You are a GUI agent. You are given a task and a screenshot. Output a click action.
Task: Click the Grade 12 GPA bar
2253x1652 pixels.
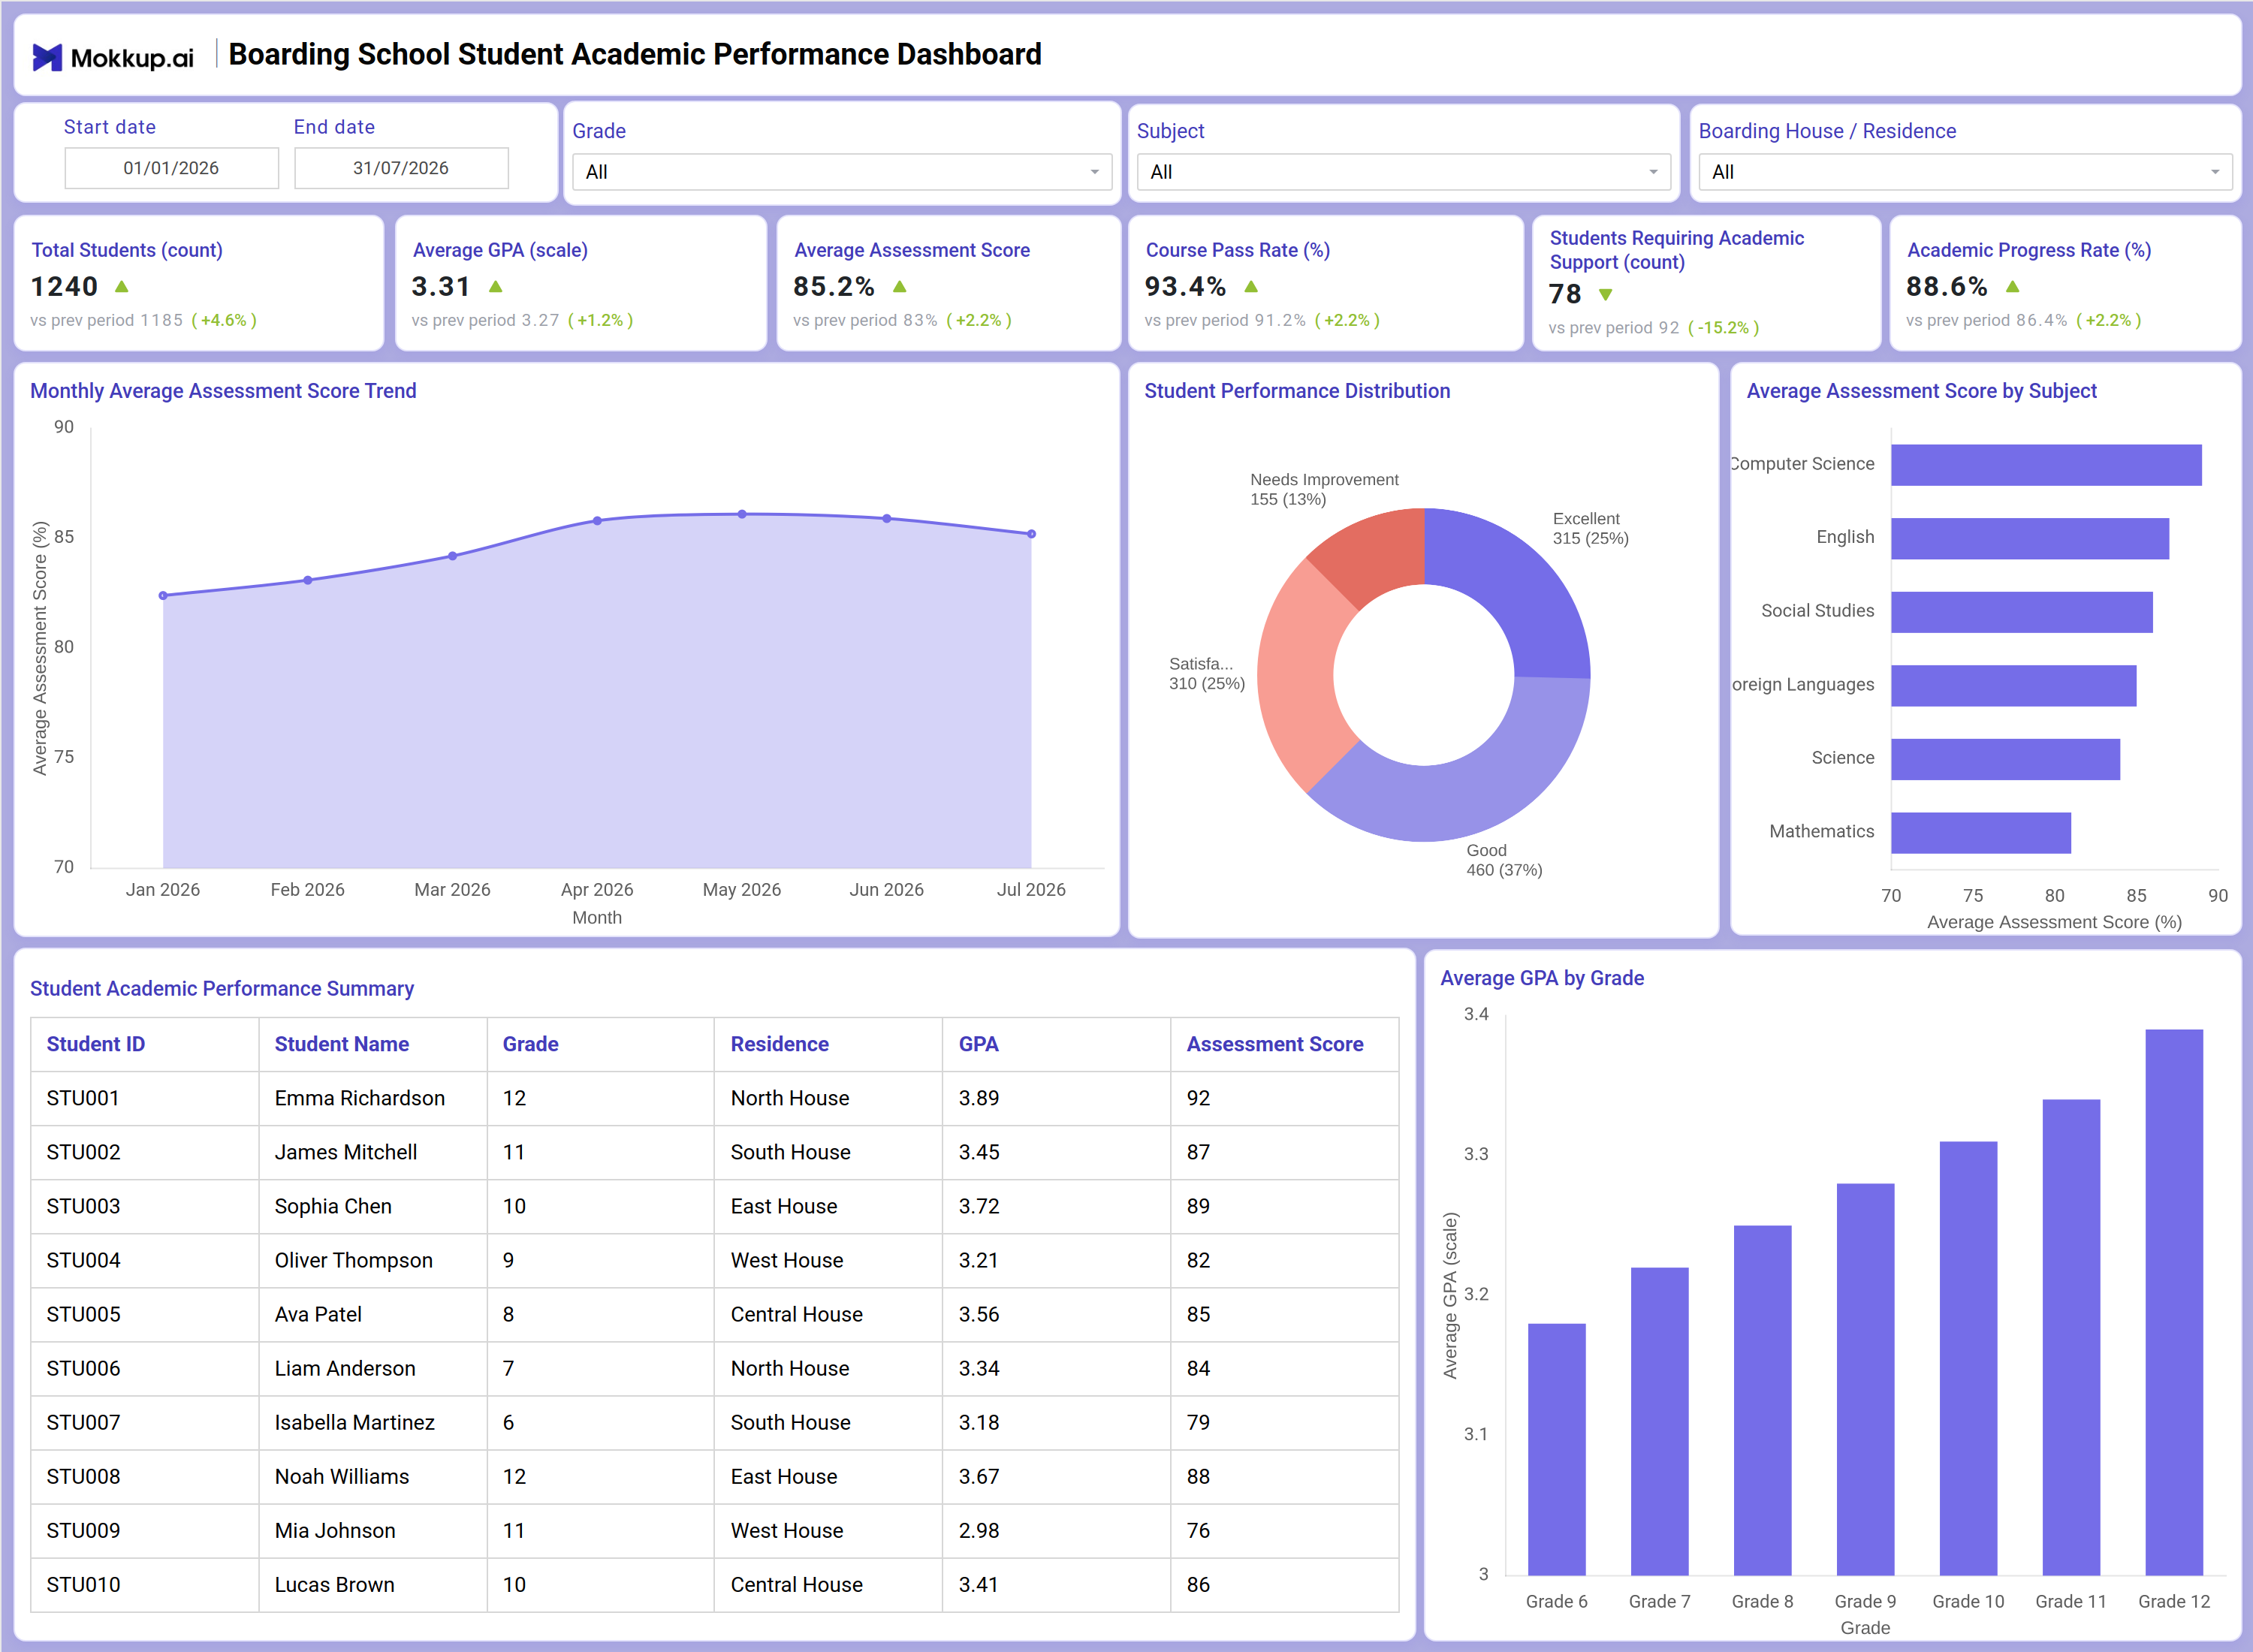point(2174,1303)
